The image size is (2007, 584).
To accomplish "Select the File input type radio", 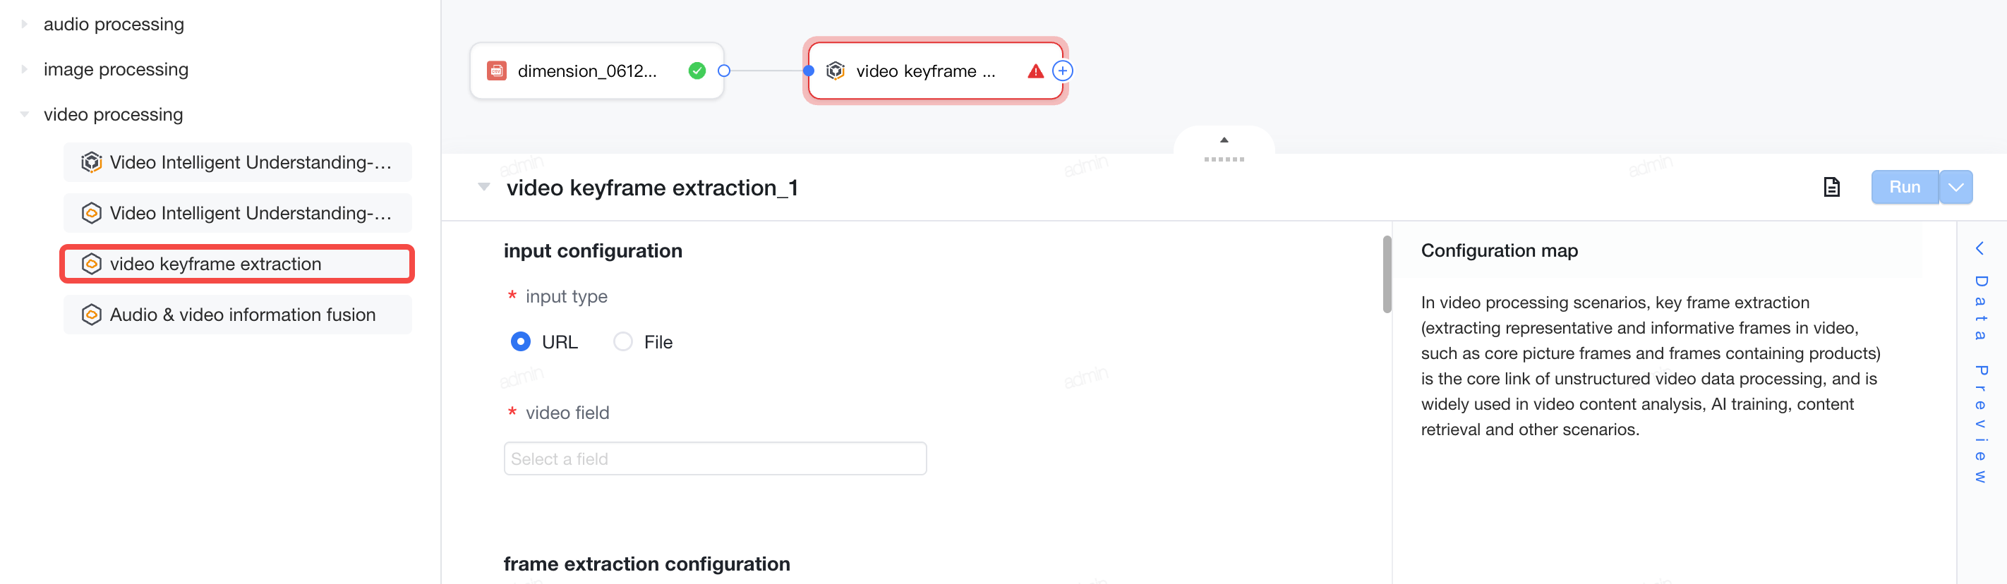I will click(x=622, y=342).
